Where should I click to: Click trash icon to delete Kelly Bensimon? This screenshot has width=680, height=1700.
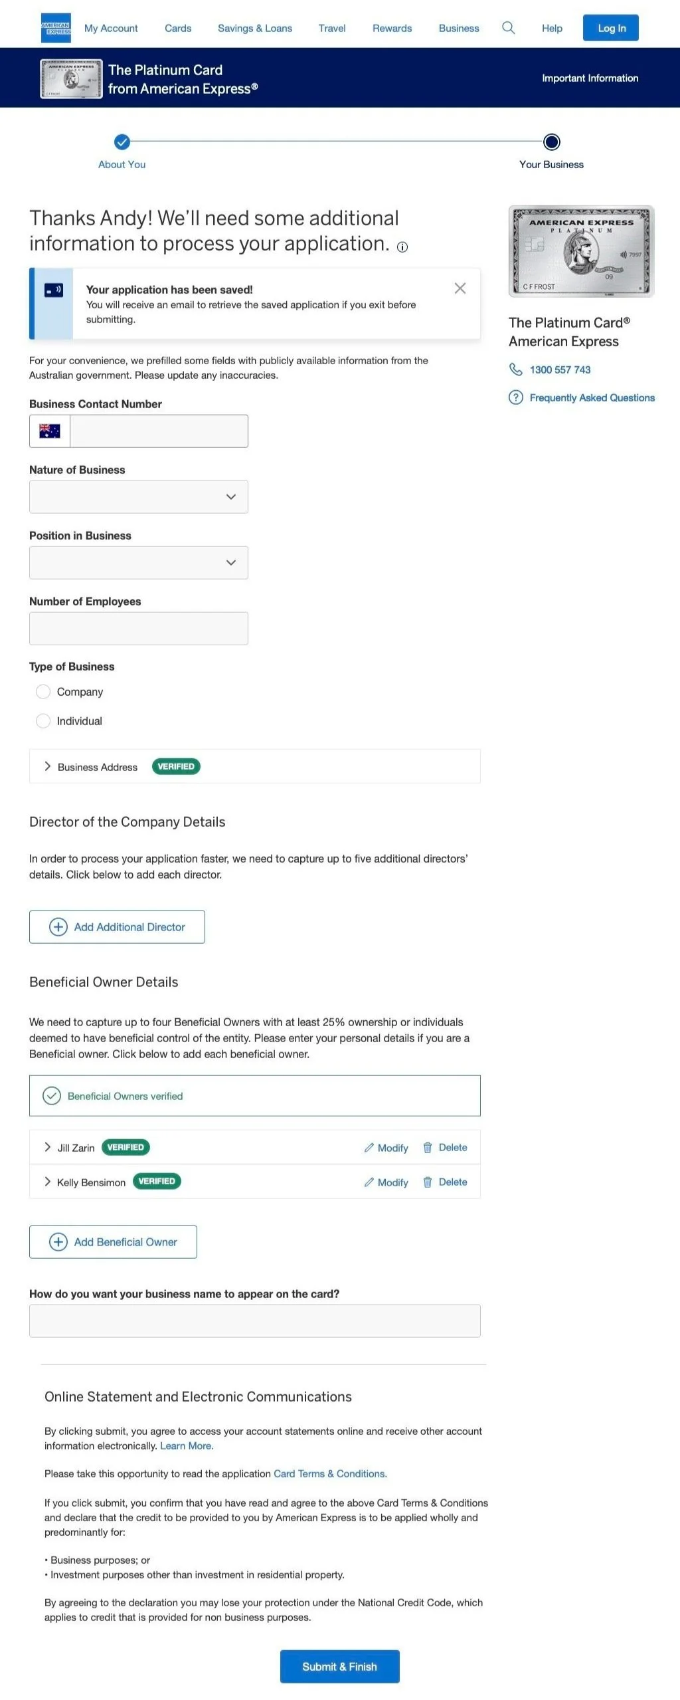point(428,1182)
